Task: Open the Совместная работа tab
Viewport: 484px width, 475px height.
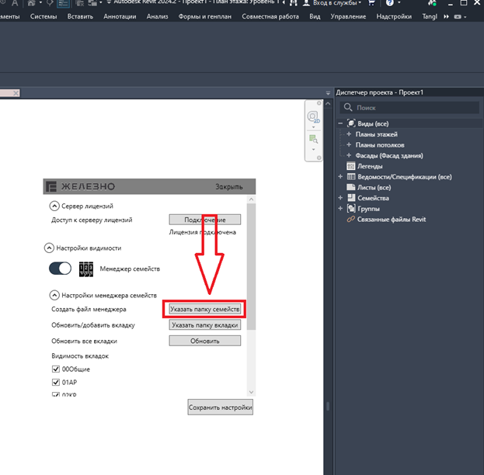Action: coord(270,16)
